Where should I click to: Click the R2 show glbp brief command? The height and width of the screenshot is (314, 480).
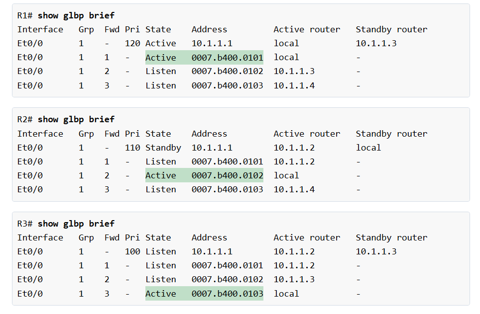(x=76, y=119)
